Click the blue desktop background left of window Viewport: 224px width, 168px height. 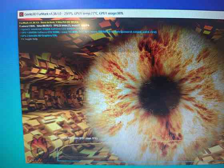pos(8,86)
